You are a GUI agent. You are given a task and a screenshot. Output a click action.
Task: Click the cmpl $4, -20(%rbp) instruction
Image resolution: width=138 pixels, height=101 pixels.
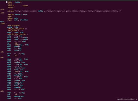coord(17,41)
